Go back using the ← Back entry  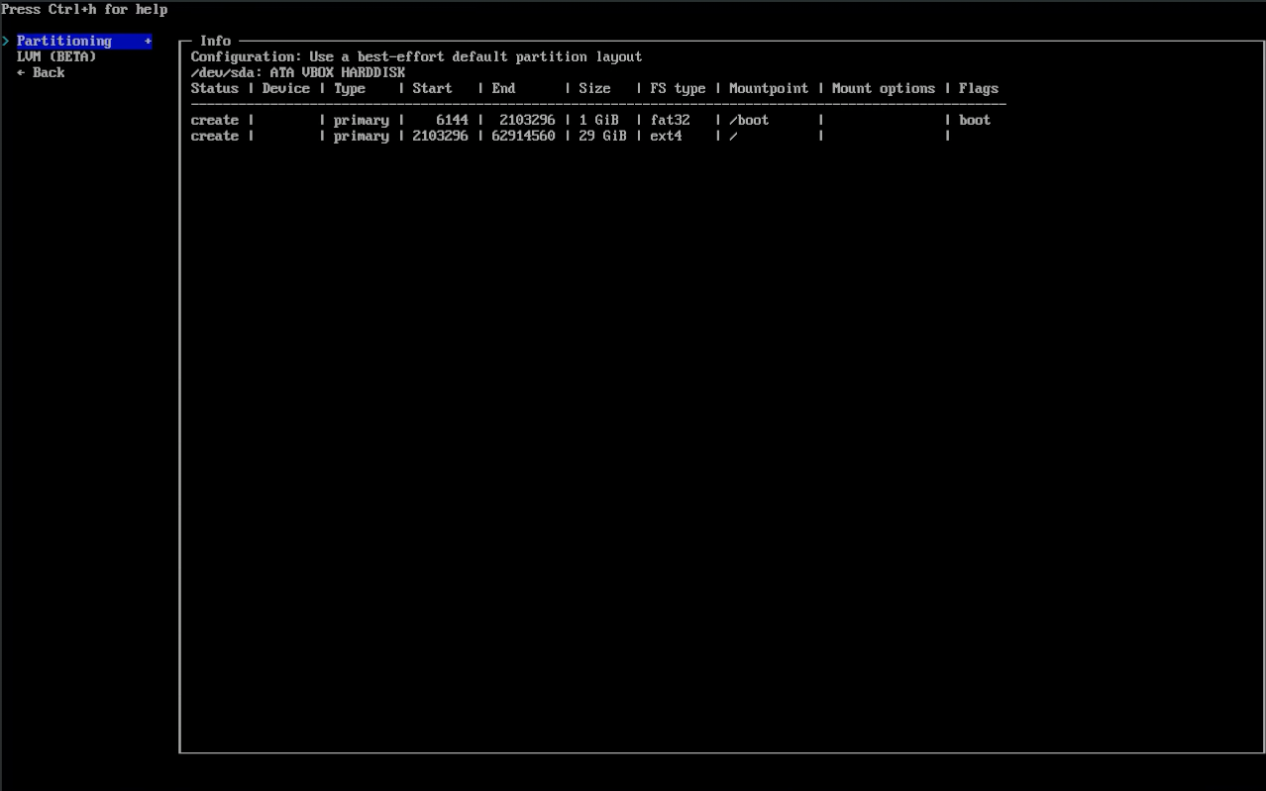pyautogui.click(x=41, y=72)
